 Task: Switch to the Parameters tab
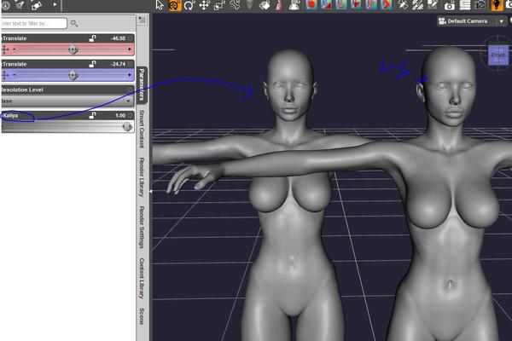click(142, 84)
